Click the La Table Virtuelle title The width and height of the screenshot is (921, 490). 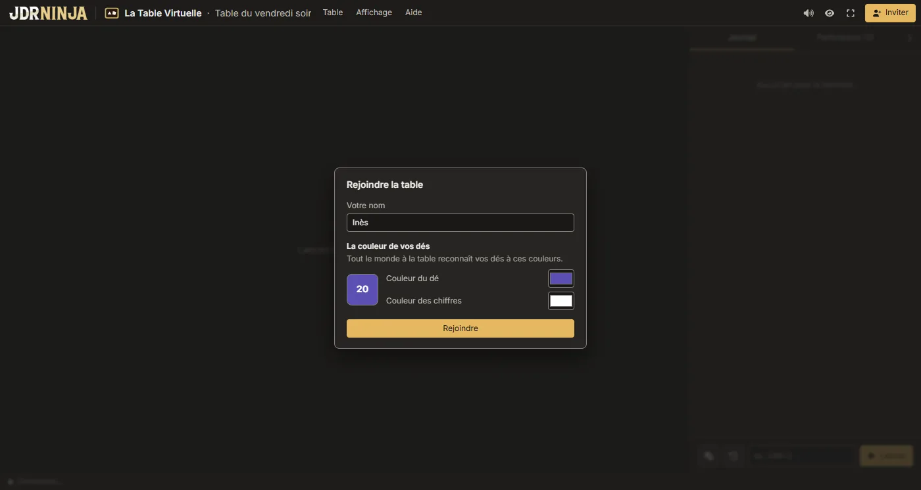(x=163, y=13)
